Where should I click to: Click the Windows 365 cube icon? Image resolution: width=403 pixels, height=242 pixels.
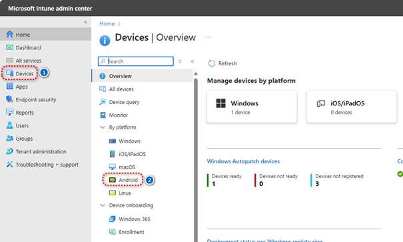coord(113,219)
